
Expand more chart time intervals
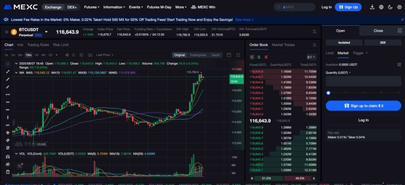tap(57, 55)
